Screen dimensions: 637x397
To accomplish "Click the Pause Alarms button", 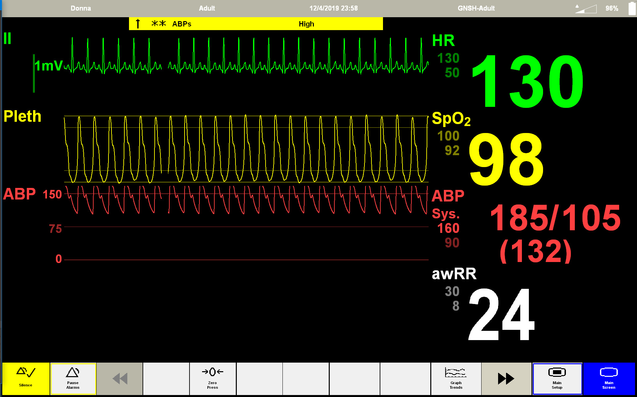I will coord(73,378).
